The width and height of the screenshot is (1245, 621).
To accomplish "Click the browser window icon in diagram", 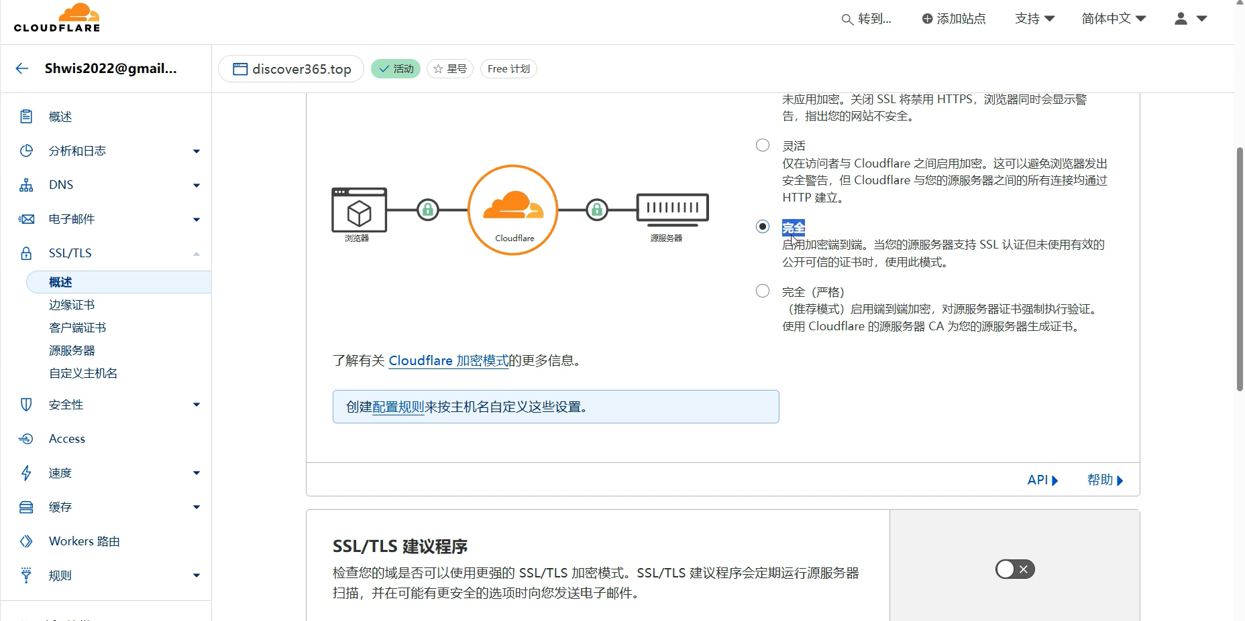I will pyautogui.click(x=359, y=210).
